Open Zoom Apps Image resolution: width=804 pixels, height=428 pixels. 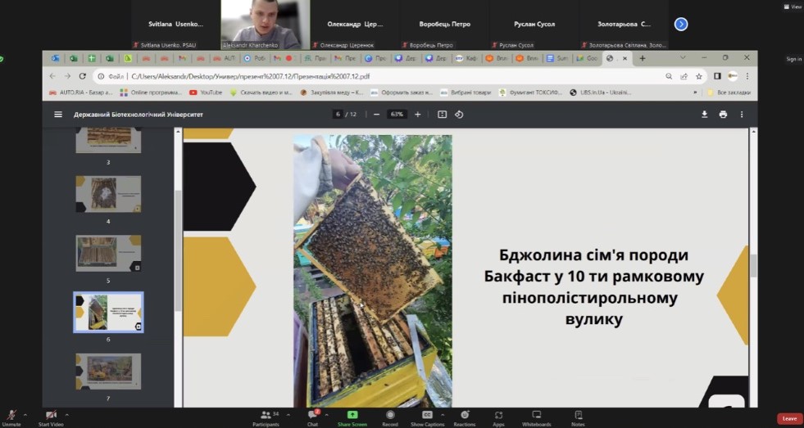[498, 417]
